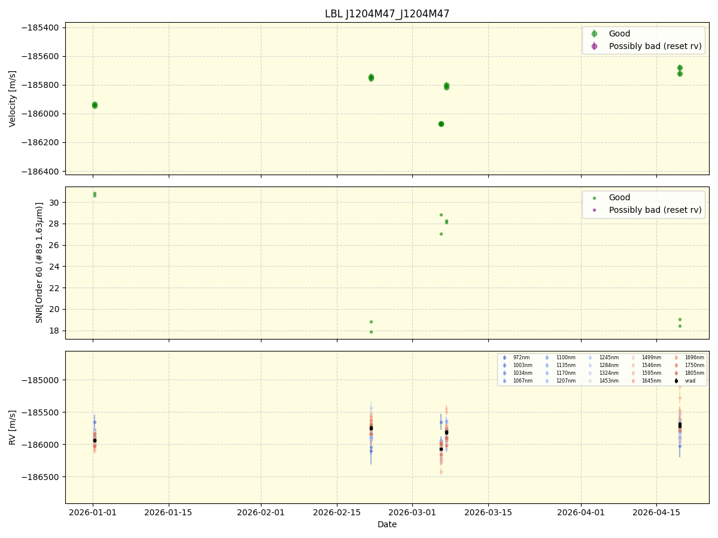This screenshot has width=718, height=538.
Task: Click the 2026-02-15 date tick label
Action: coord(337,513)
